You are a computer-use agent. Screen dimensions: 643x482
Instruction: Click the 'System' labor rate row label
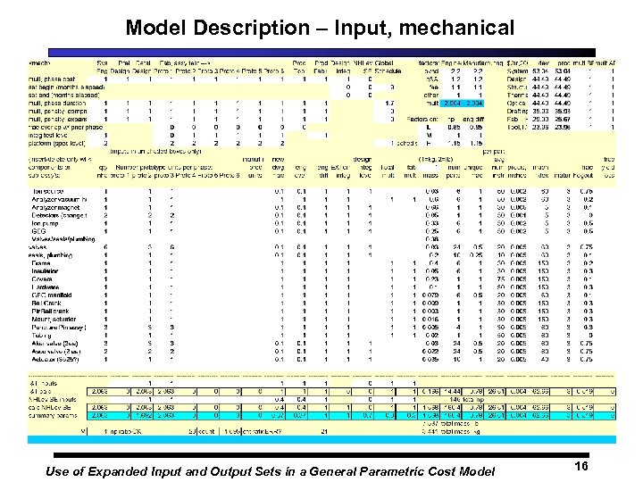coord(517,71)
